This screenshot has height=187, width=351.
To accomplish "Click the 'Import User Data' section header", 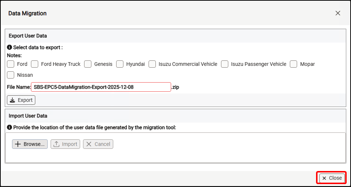I will point(28,116).
